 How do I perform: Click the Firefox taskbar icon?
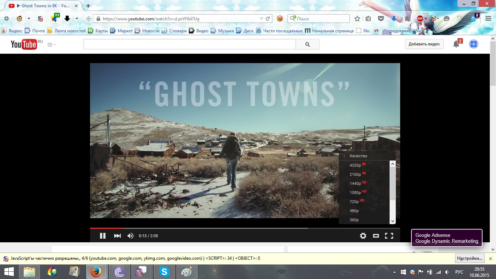pyautogui.click(x=96, y=272)
